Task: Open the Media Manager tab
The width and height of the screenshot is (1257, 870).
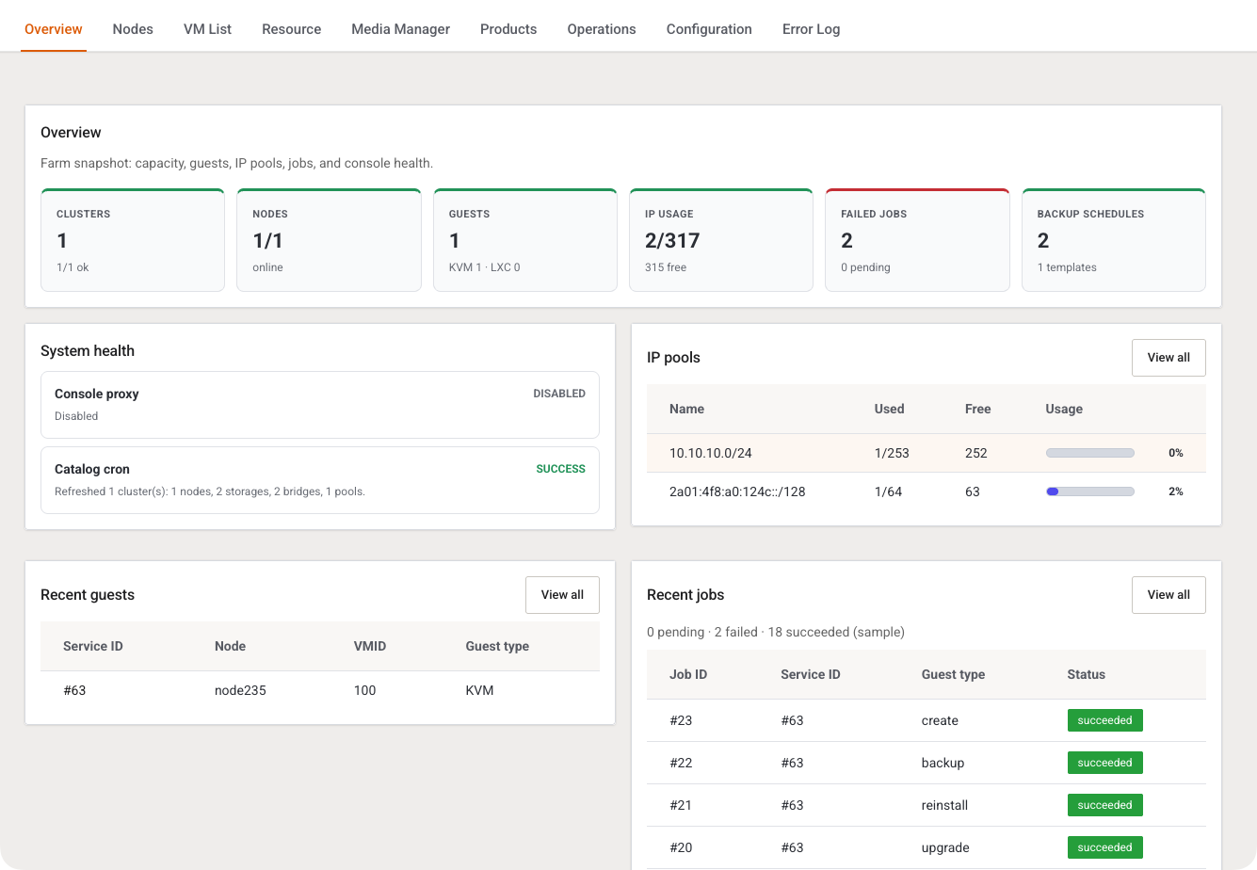Action: click(x=401, y=29)
